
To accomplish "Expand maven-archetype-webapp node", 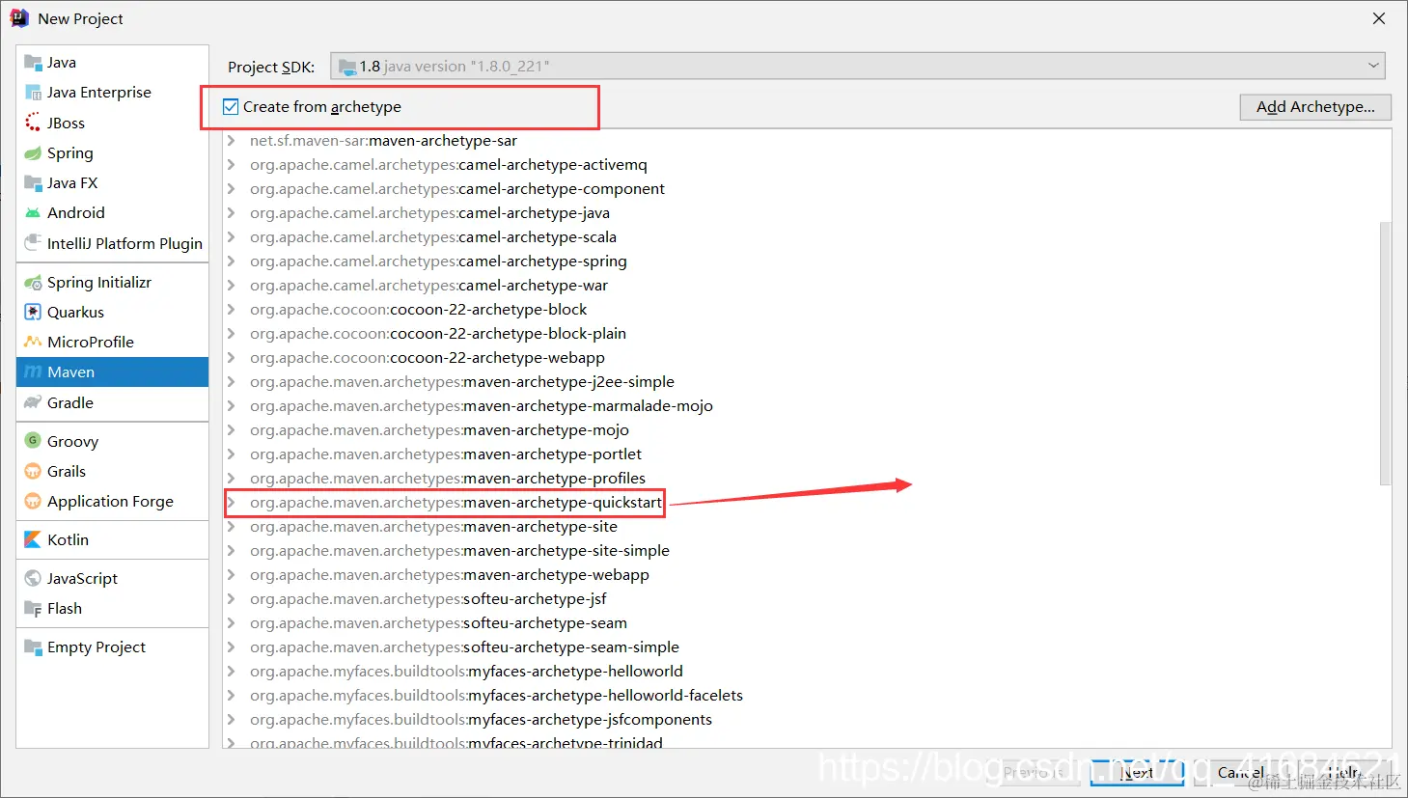I will 232,574.
